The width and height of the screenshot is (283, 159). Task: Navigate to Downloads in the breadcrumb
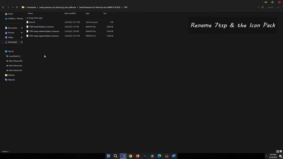[31, 8]
